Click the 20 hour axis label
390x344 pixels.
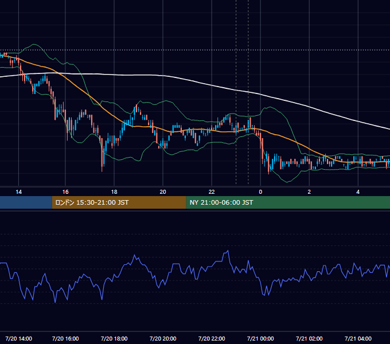coord(163,192)
